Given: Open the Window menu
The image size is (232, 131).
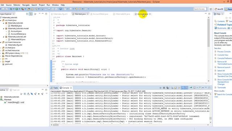Looking at the screenshot, I should pos(55,5).
